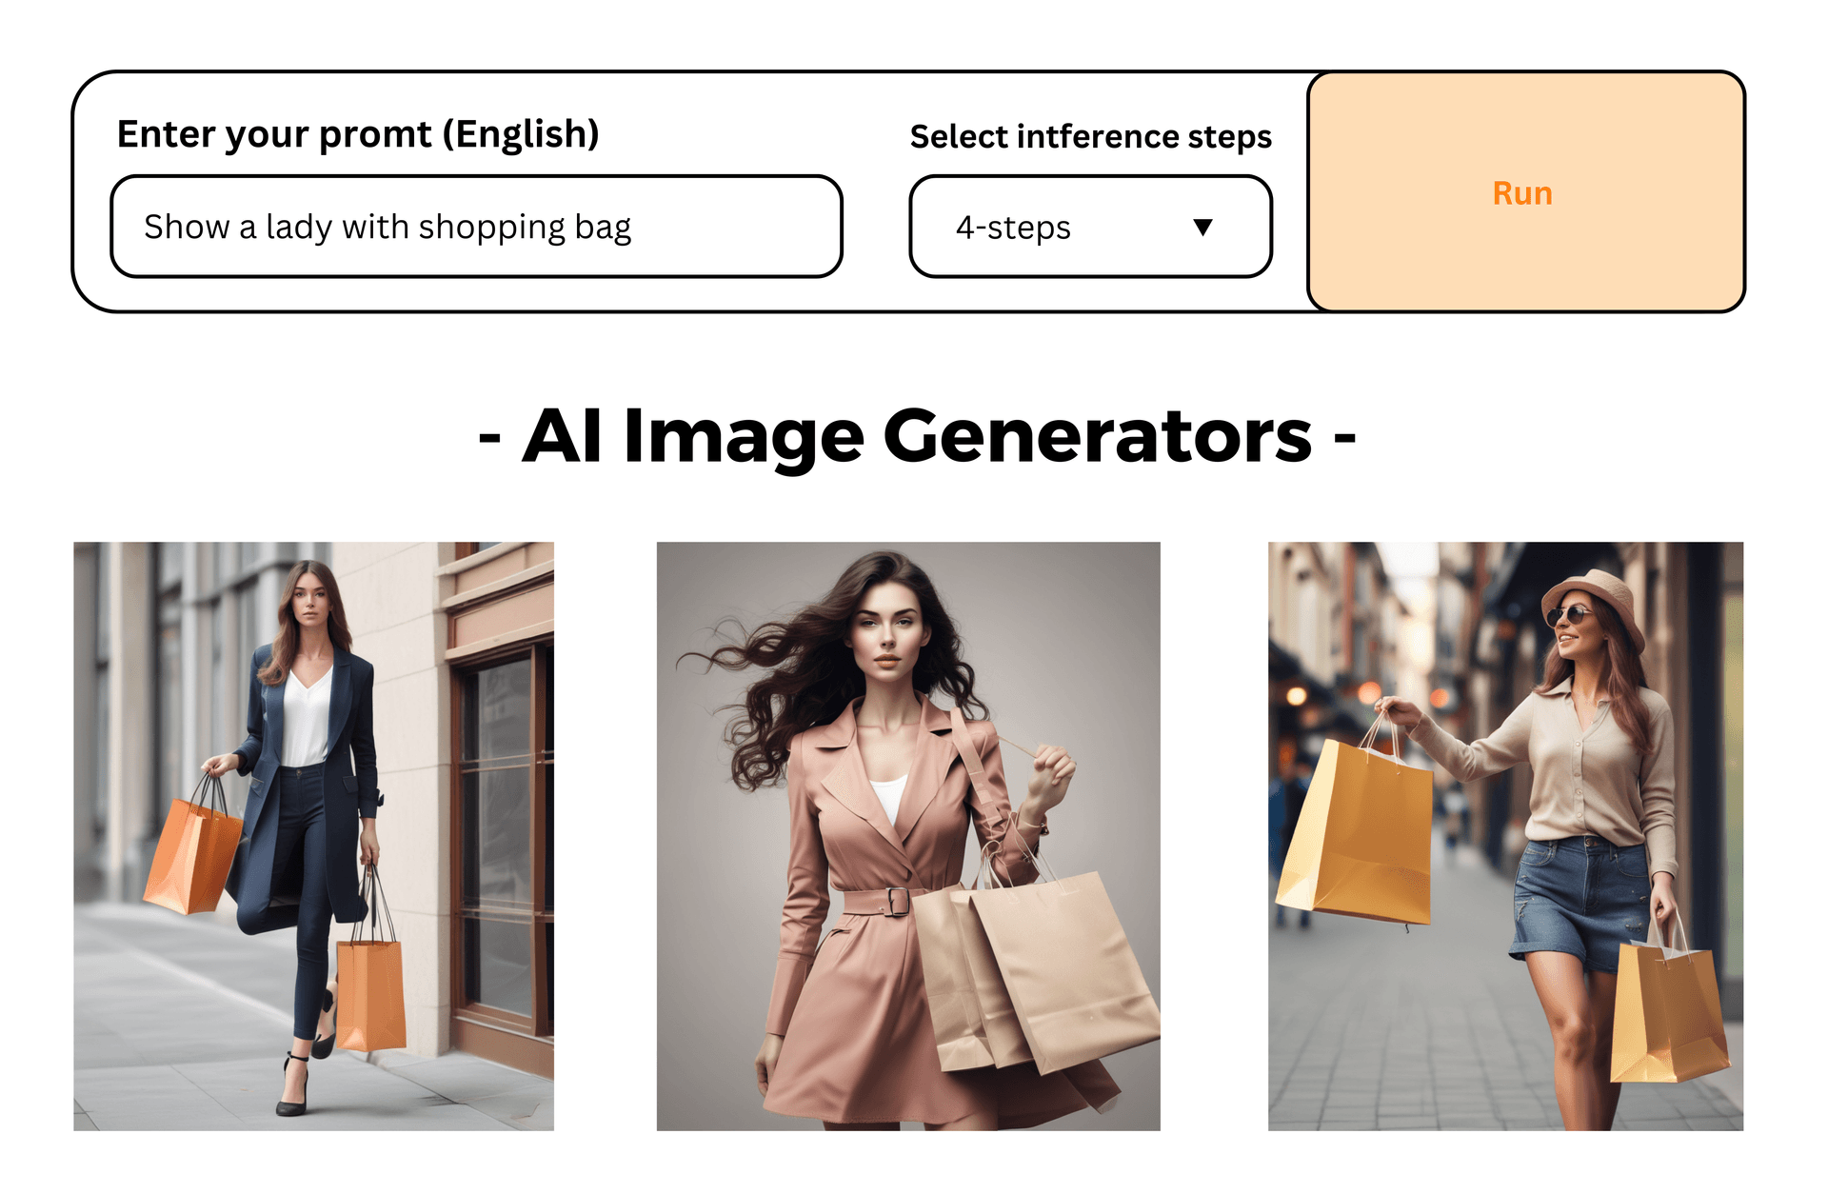This screenshot has height=1194, width=1828.
Task: Click the lower orange bag near the heels
Action: [370, 990]
